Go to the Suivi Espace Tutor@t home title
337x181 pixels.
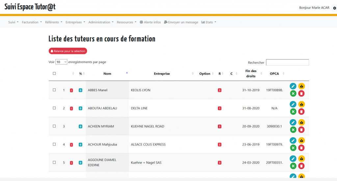pos(30,7)
